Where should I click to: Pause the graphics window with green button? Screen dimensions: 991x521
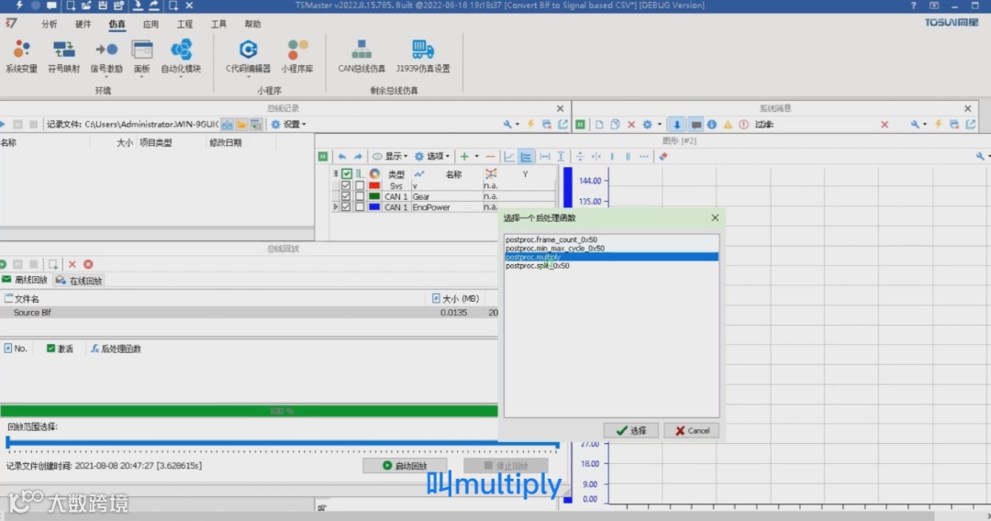click(x=323, y=157)
